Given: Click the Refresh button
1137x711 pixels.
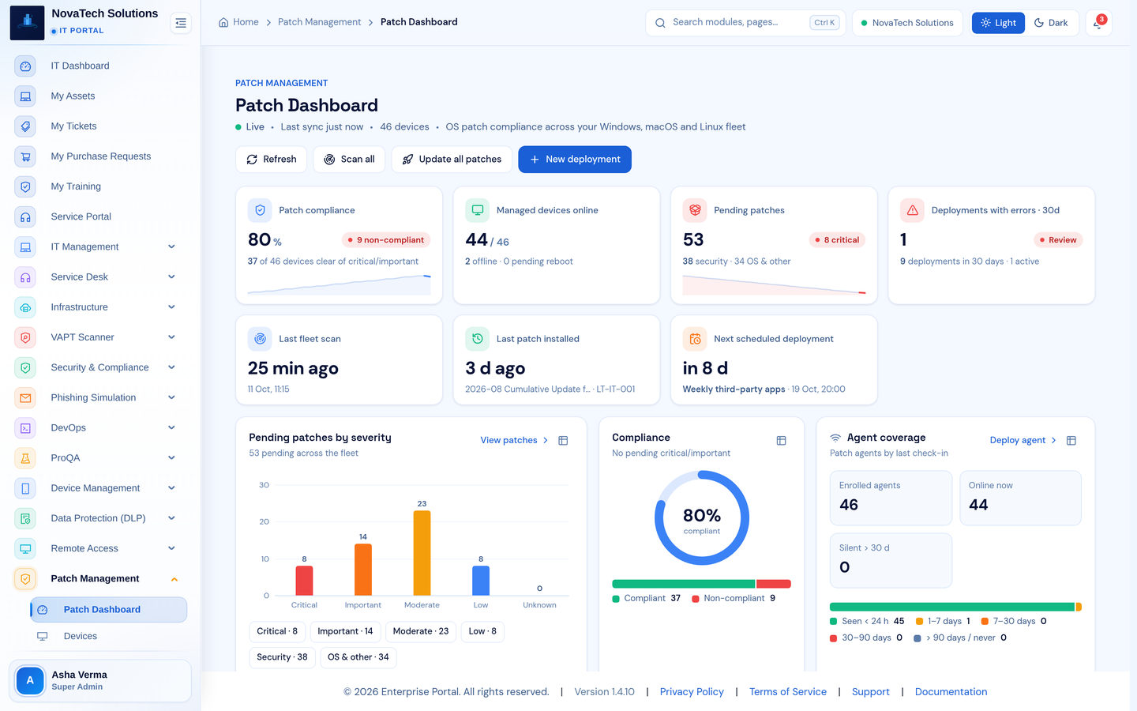Looking at the screenshot, I should click(x=272, y=160).
